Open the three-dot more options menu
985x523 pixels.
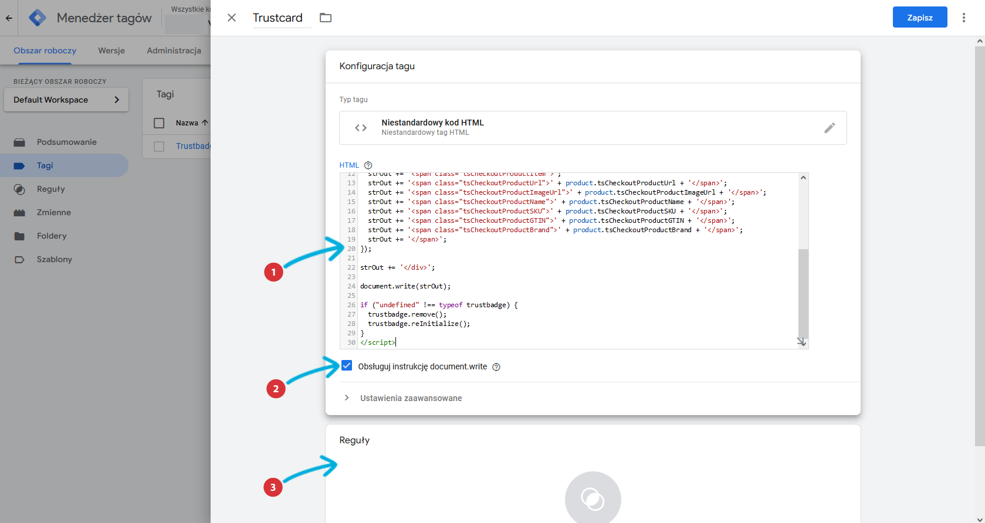[964, 18]
